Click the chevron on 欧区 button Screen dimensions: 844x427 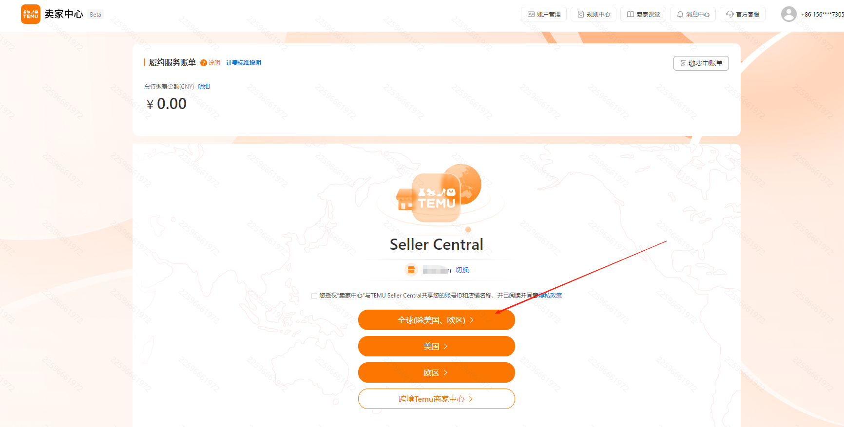[x=445, y=372]
